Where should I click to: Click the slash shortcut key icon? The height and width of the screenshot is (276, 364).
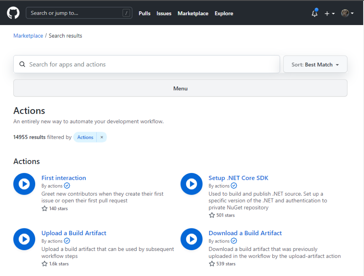click(126, 13)
